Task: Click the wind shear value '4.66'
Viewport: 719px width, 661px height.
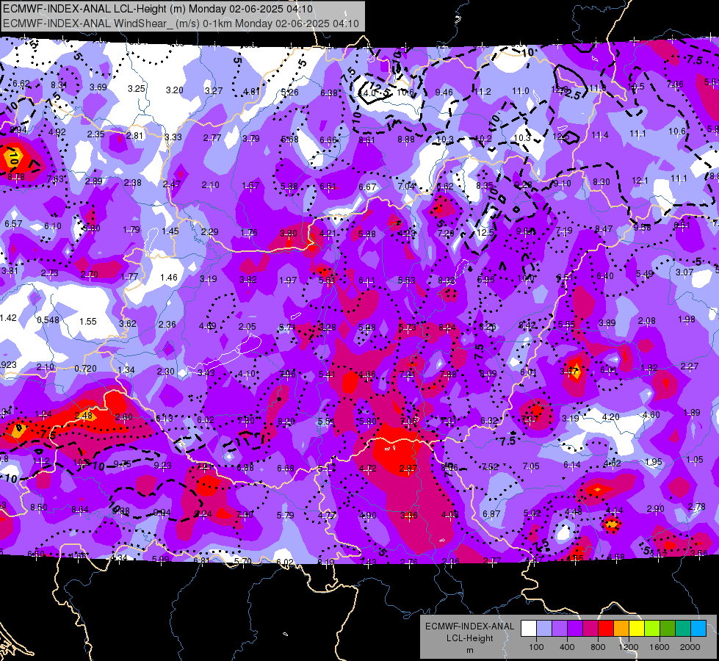Action: 367,375
